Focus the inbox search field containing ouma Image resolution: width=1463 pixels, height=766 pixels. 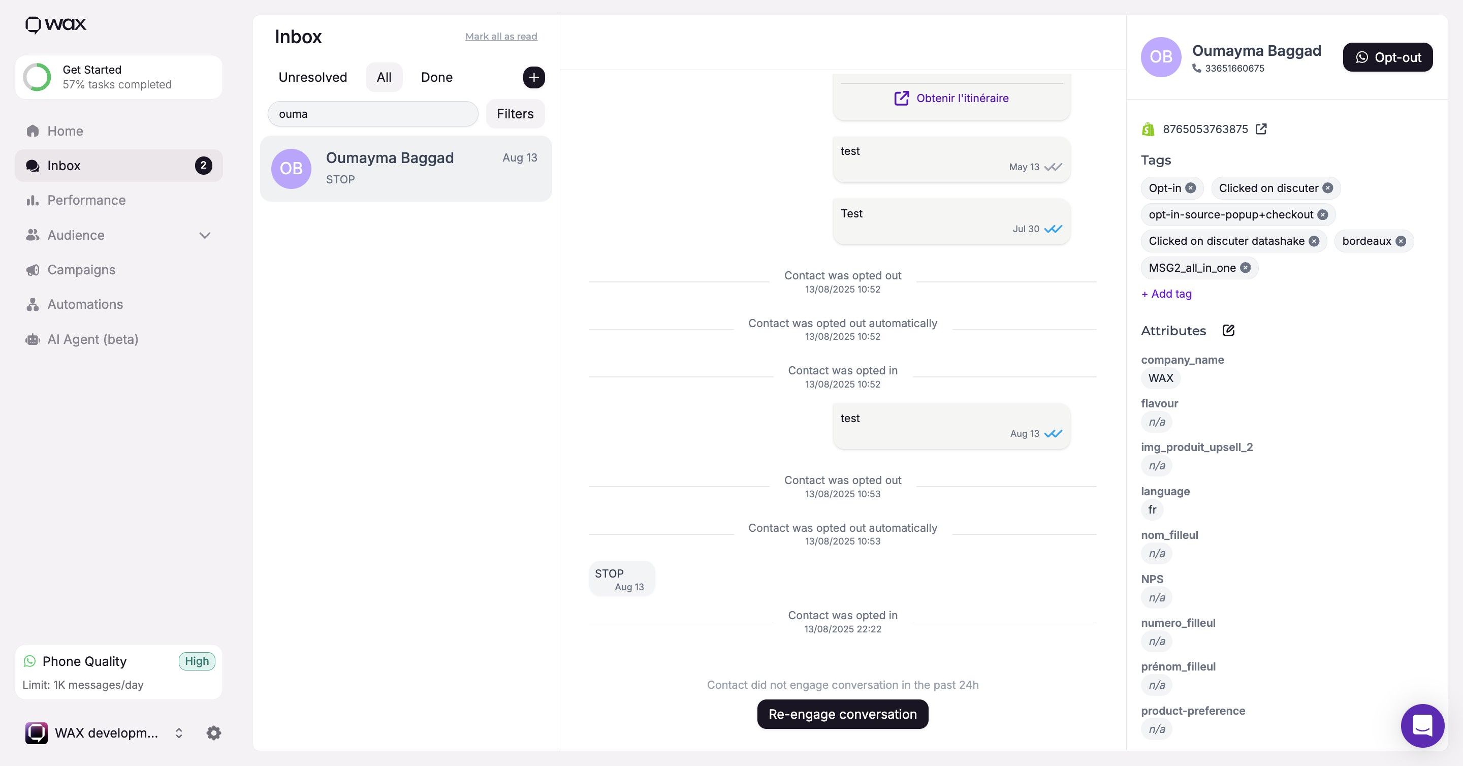click(372, 114)
